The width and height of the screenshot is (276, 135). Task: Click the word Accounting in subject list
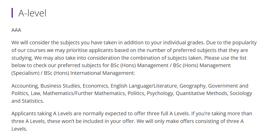(x=25, y=86)
